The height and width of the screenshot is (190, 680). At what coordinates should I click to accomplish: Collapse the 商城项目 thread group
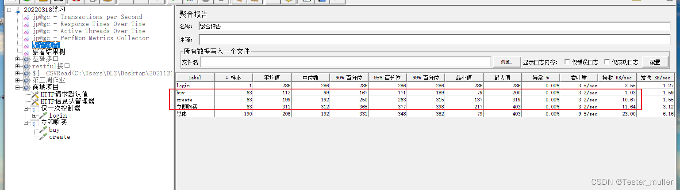click(18, 87)
